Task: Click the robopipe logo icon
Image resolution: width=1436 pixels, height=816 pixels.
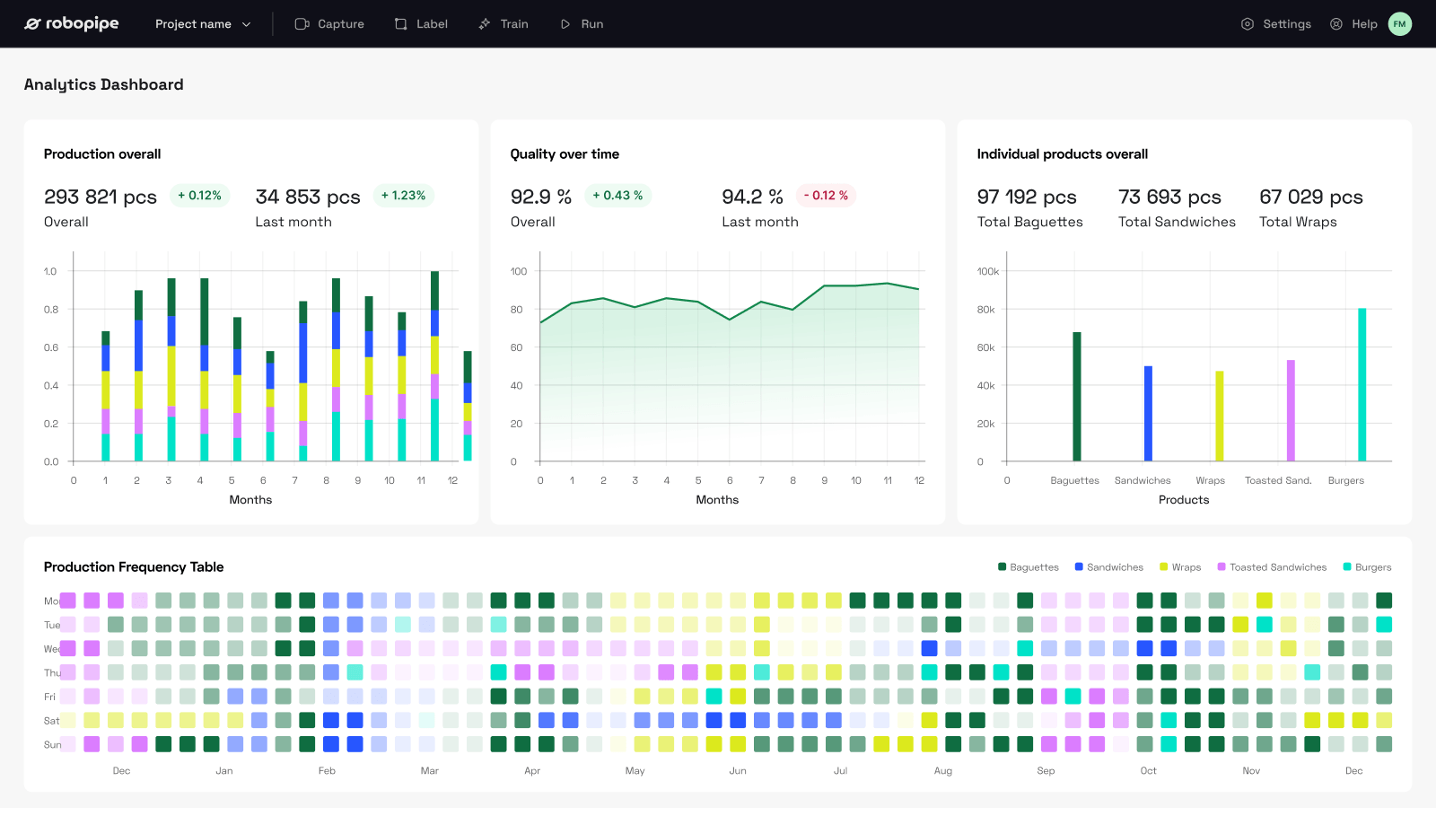Action: coord(32,24)
